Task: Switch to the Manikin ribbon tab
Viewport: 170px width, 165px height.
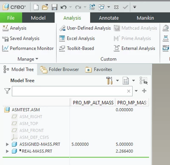Action: 145,18
